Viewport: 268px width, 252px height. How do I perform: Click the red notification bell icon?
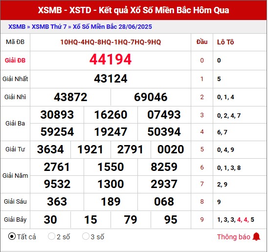coord(256,237)
